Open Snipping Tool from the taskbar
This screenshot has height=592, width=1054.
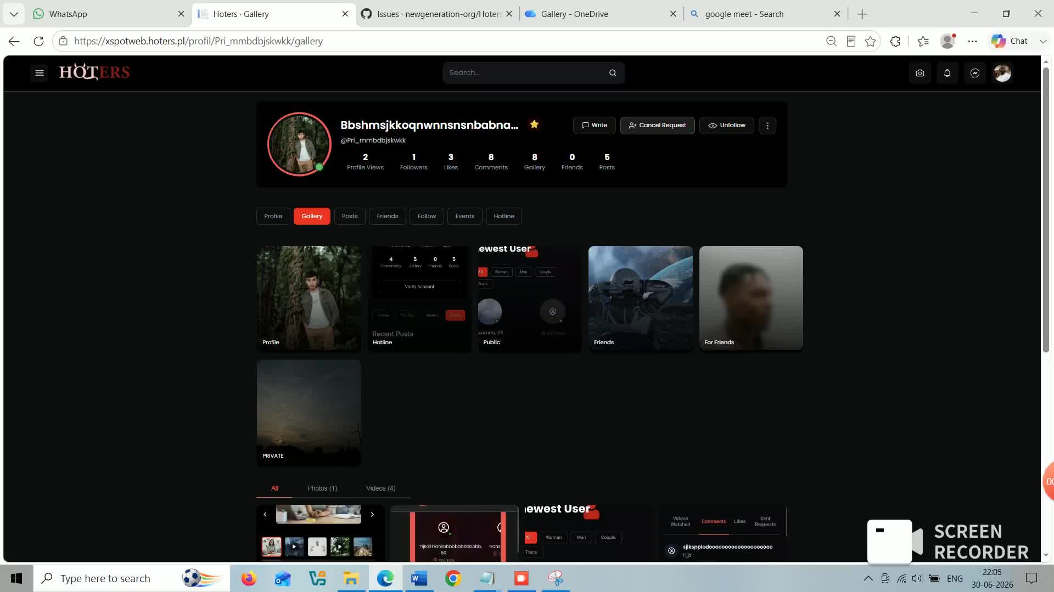556,578
